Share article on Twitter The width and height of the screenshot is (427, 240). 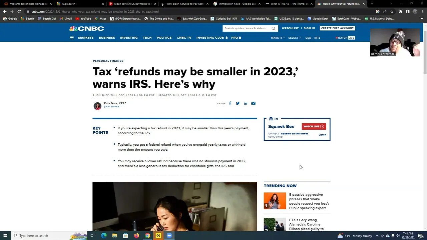pos(238,103)
